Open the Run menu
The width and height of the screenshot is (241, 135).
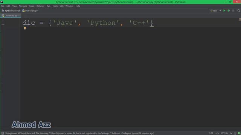49,6
